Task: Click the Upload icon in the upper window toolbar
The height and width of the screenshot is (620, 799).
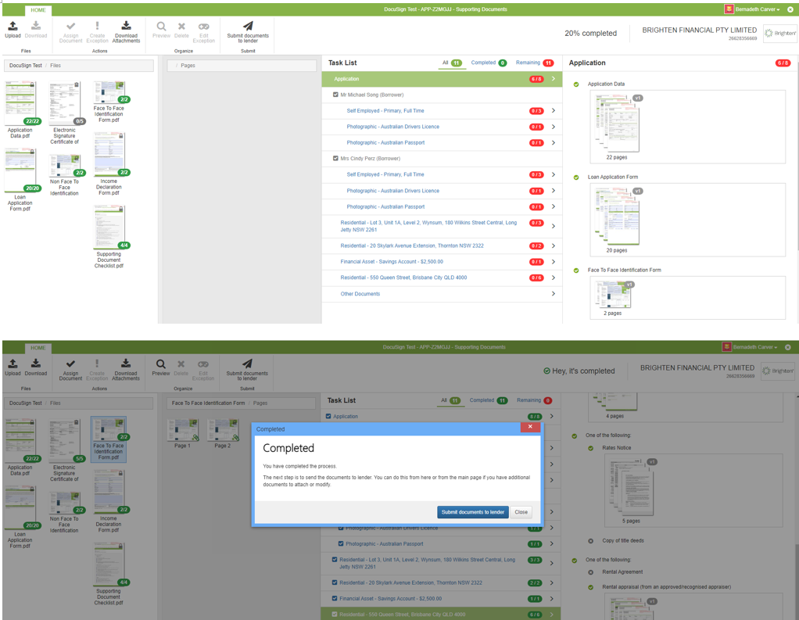Action: click(13, 27)
